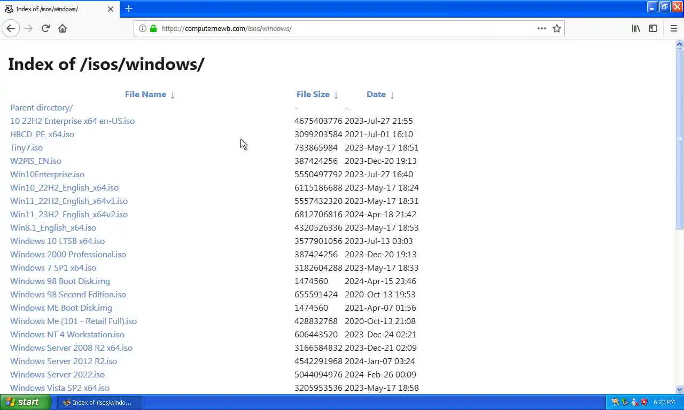The image size is (684, 410).
Task: Open the Parent directory link
Action: click(42, 107)
